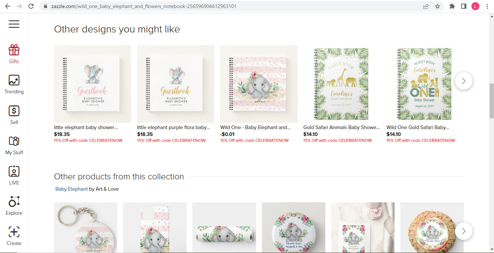Image resolution: width=494 pixels, height=253 pixels.
Task: Open the Create sidebar icon
Action: 14,236
